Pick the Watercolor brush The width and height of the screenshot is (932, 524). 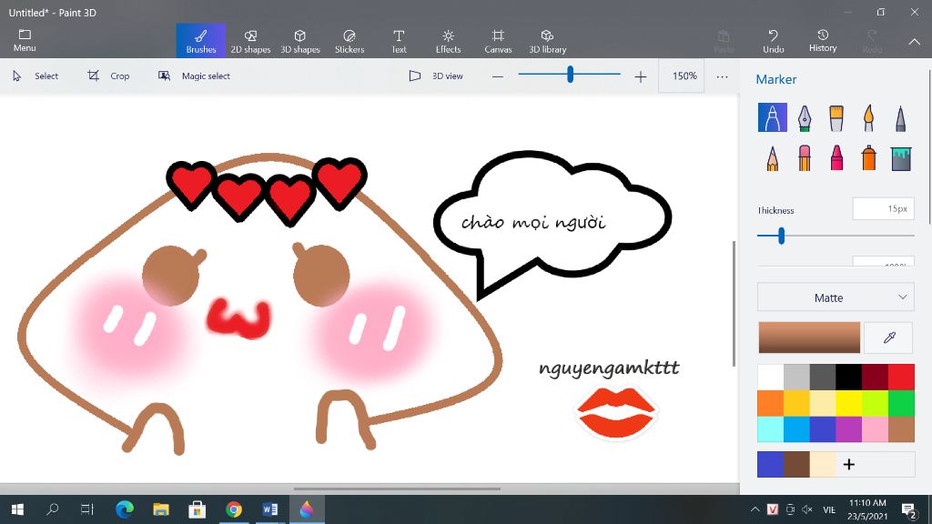[868, 117]
